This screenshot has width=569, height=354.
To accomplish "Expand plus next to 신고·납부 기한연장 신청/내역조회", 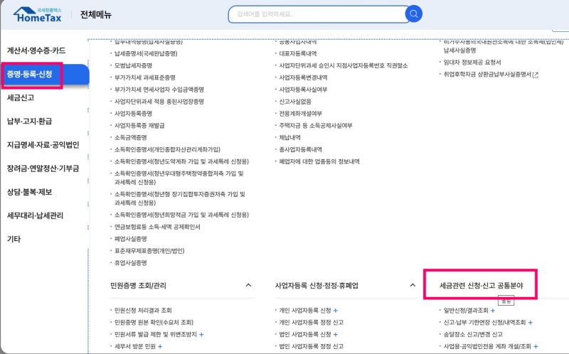I will [531, 323].
